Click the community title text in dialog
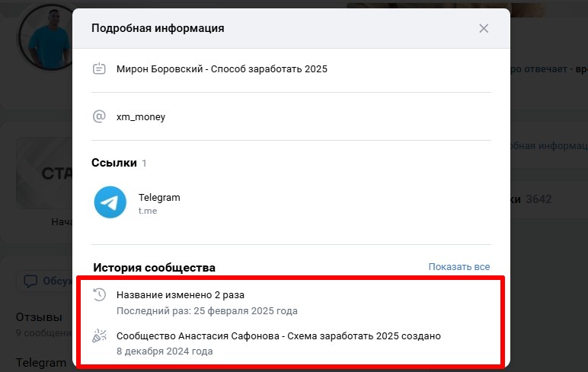Image resolution: width=588 pixels, height=372 pixels. (222, 69)
